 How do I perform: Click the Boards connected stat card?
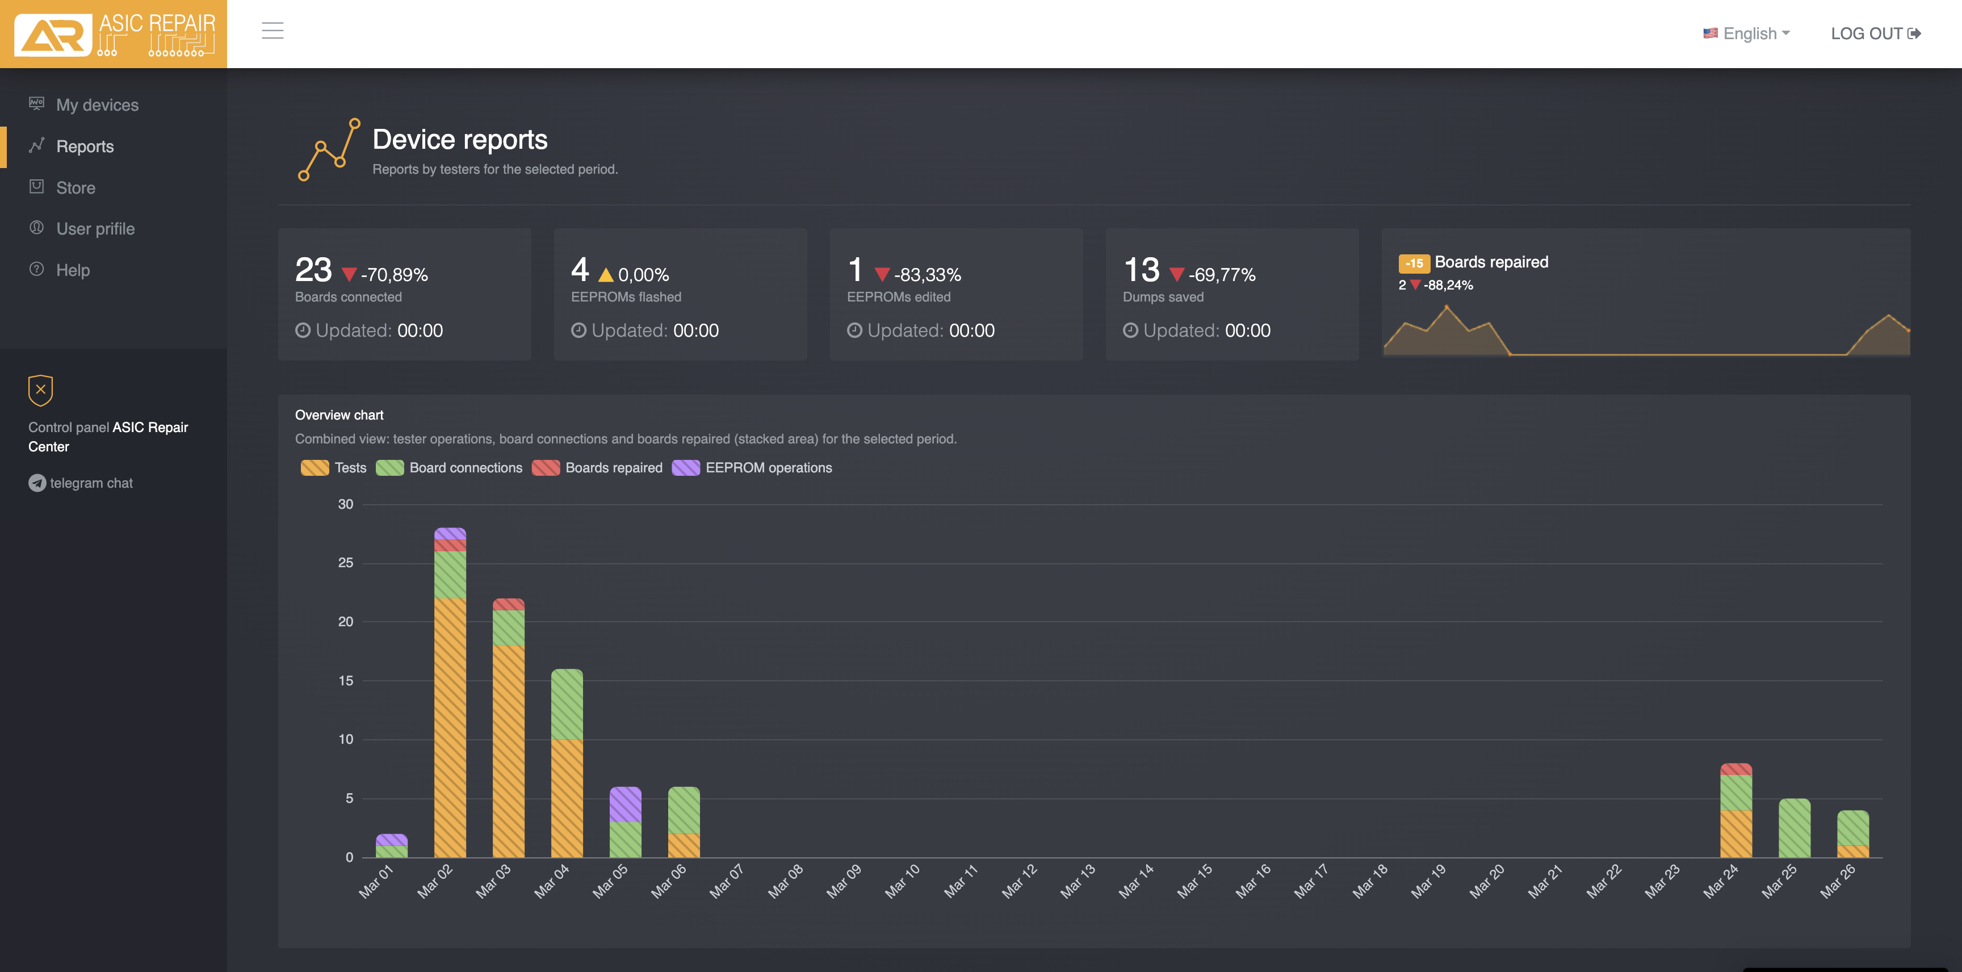(404, 294)
